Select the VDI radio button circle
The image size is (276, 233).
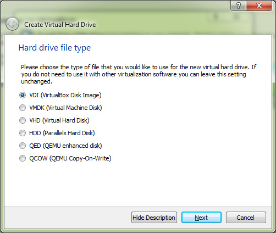[x=23, y=95]
